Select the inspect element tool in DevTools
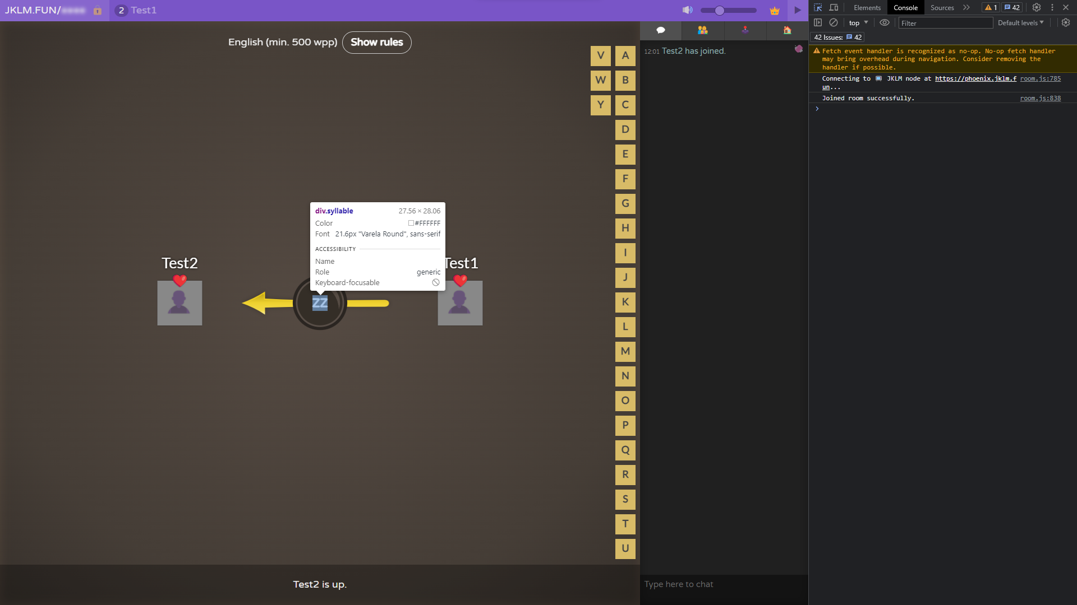The image size is (1077, 605). click(x=818, y=7)
